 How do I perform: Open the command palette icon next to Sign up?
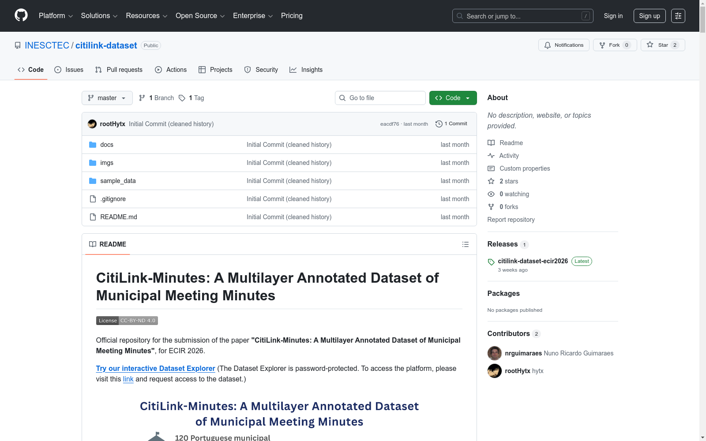[678, 16]
